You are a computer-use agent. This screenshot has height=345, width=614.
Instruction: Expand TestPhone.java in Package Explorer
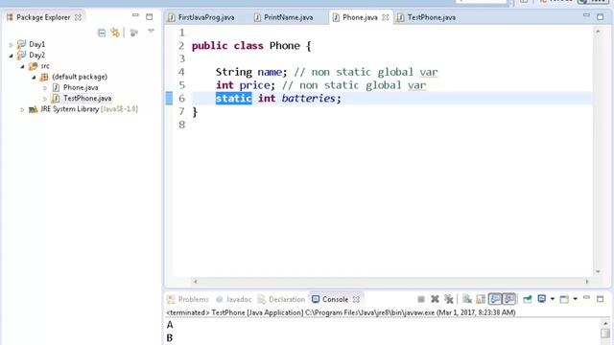(45, 99)
